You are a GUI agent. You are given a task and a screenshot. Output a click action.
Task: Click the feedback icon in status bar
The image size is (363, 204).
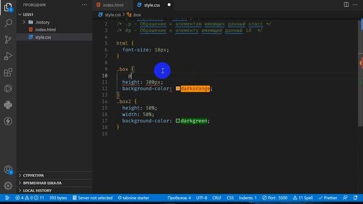click(x=345, y=198)
